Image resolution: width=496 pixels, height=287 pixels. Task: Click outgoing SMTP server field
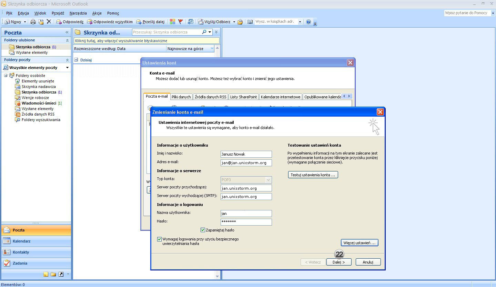tap(246, 197)
